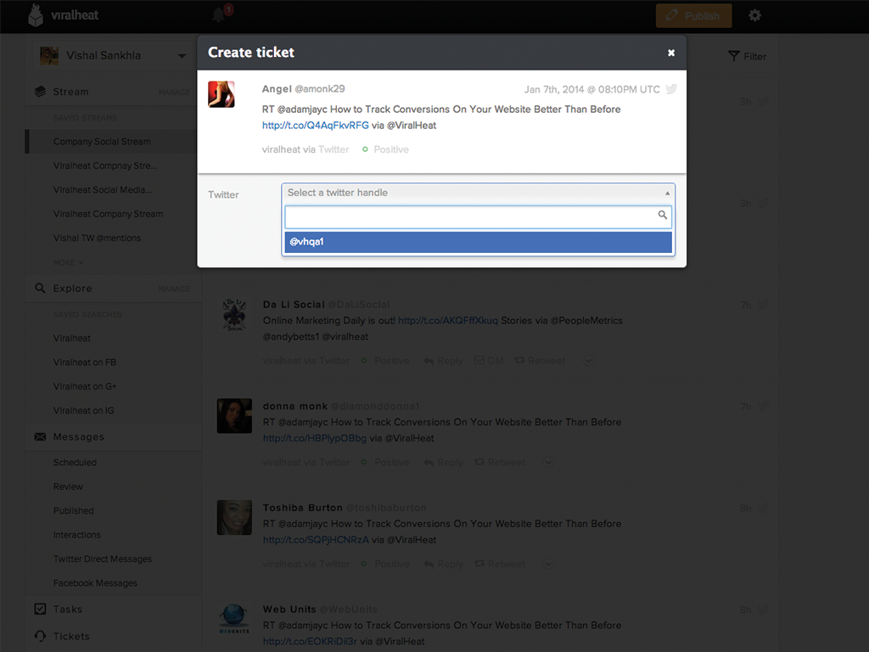This screenshot has height=652, width=869.
Task: Click the Filter funnel icon
Action: click(734, 56)
